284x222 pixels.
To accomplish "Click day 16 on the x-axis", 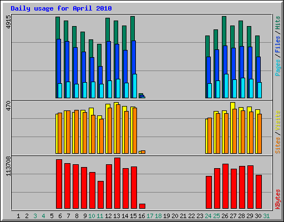I will (141, 216).
